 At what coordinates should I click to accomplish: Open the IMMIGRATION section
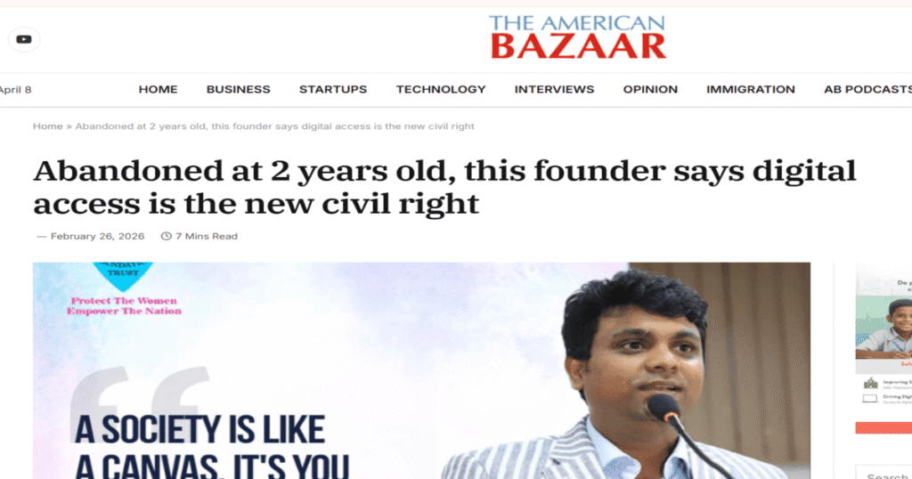click(750, 90)
